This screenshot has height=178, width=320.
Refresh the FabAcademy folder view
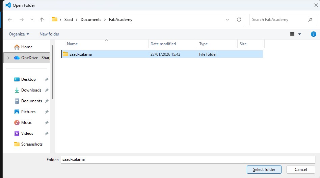(239, 20)
